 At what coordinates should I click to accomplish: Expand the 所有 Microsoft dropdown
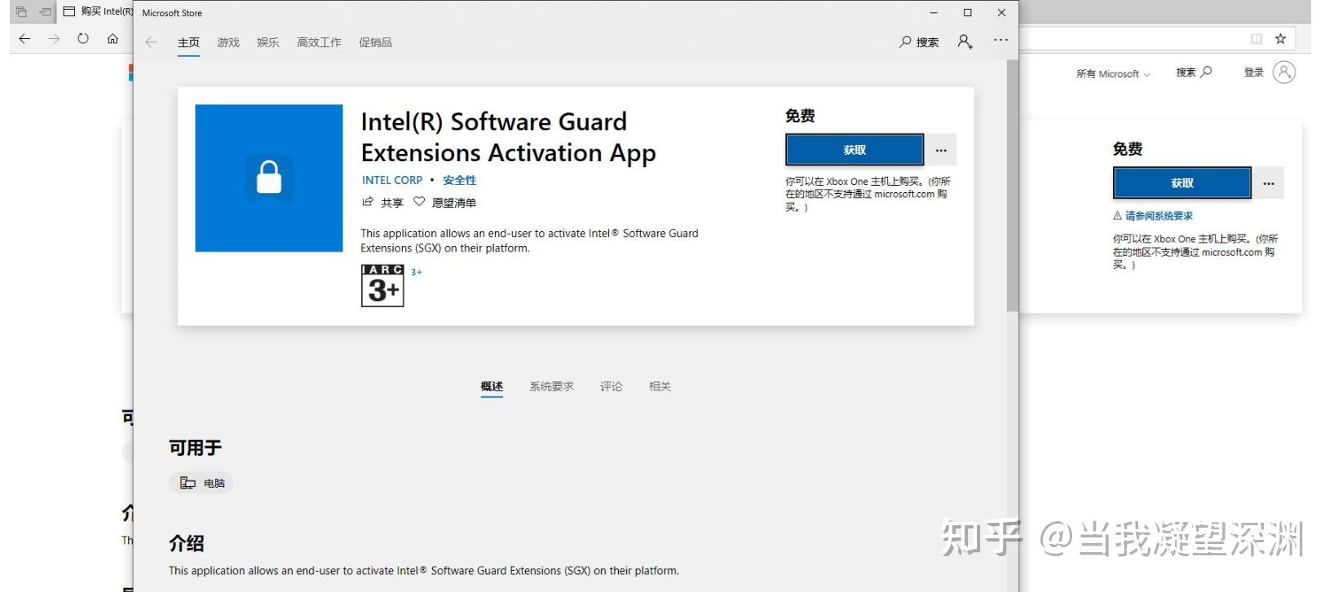1113,73
